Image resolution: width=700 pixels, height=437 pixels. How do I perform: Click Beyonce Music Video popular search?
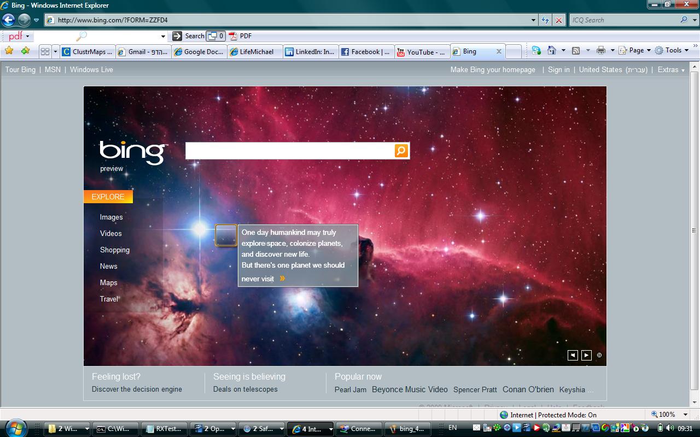410,389
